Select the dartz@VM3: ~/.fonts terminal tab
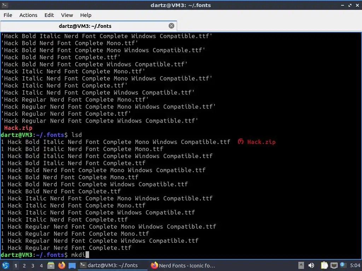 (x=89, y=26)
